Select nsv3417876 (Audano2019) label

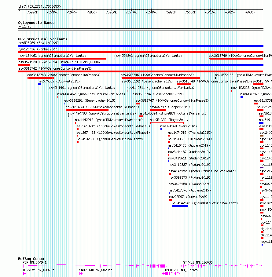pyautogui.click(x=190, y=191)
